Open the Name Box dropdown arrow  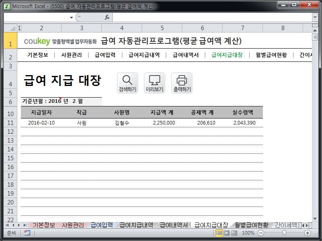[71, 17]
